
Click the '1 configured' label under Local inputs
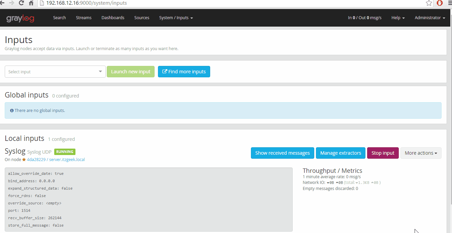point(61,139)
